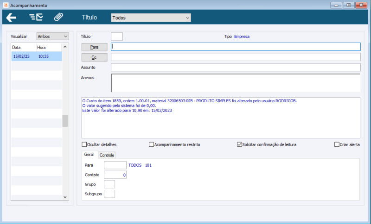
Task: Click the small Título code field
Action: point(117,37)
